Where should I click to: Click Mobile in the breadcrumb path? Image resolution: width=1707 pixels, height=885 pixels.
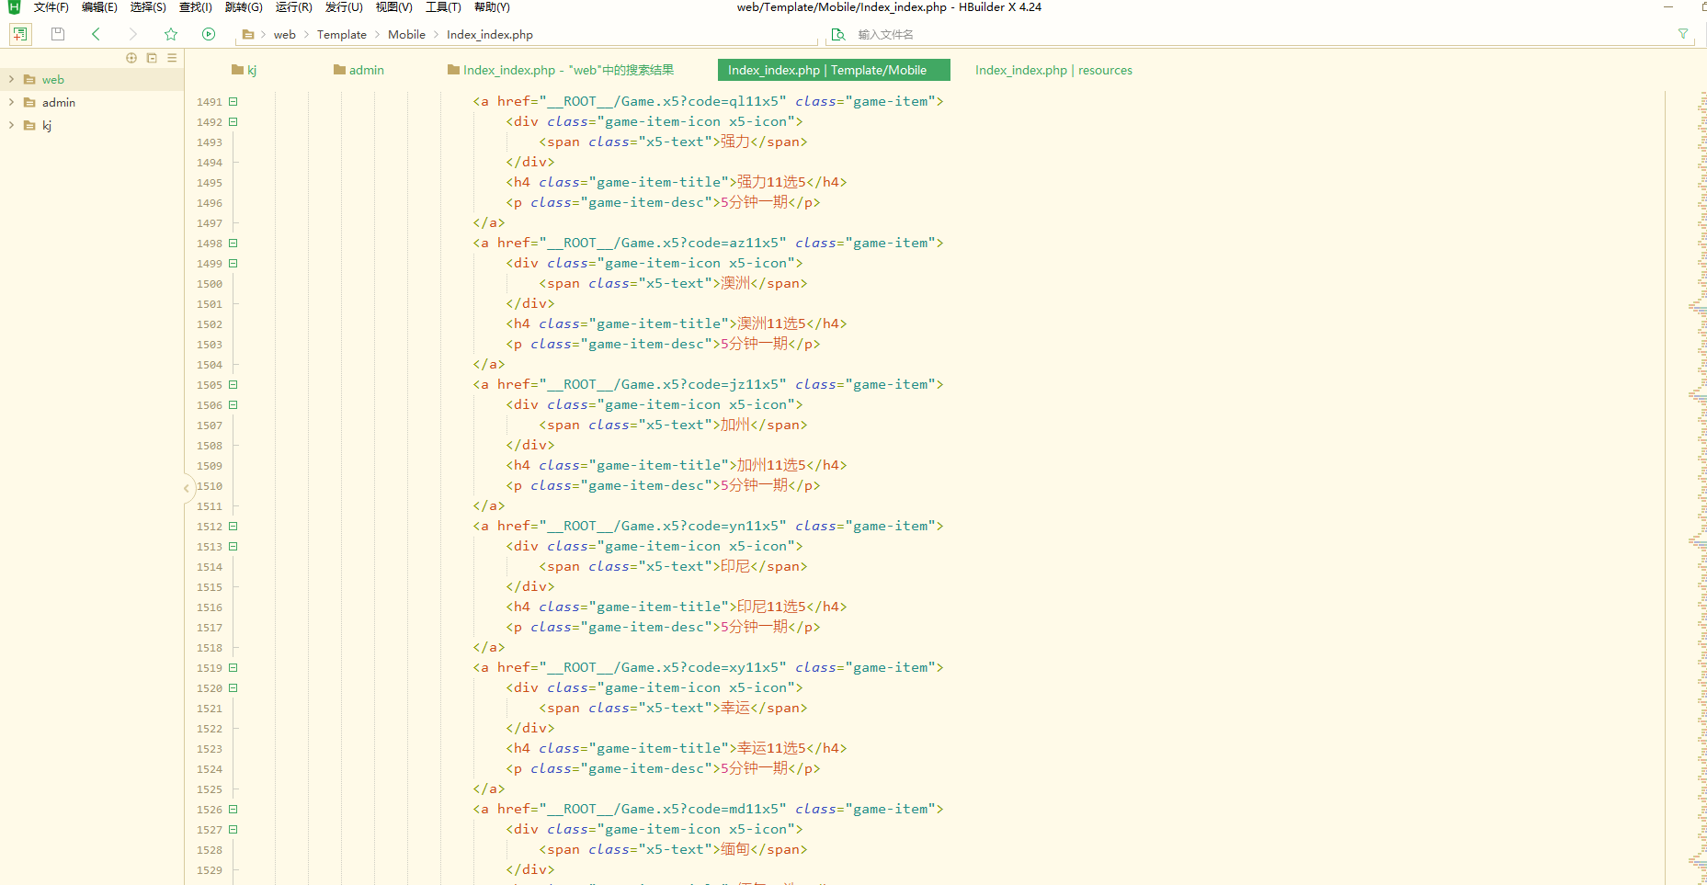pyautogui.click(x=406, y=35)
